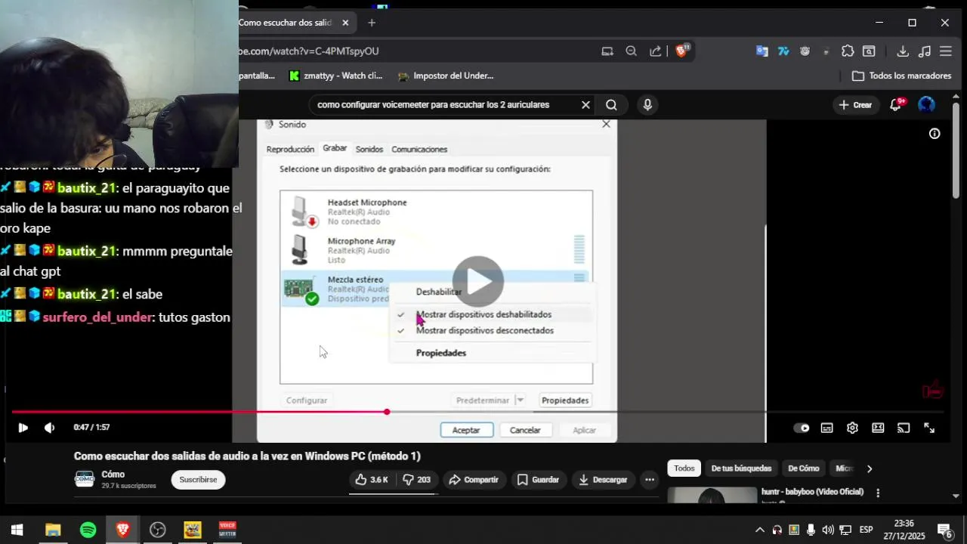Open options menu for huntr babyboo video
967x544 pixels.
click(878, 493)
